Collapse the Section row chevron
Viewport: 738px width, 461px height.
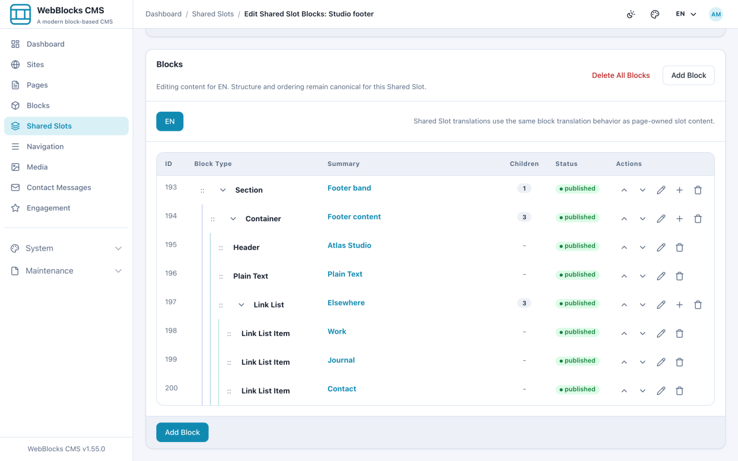(x=223, y=190)
